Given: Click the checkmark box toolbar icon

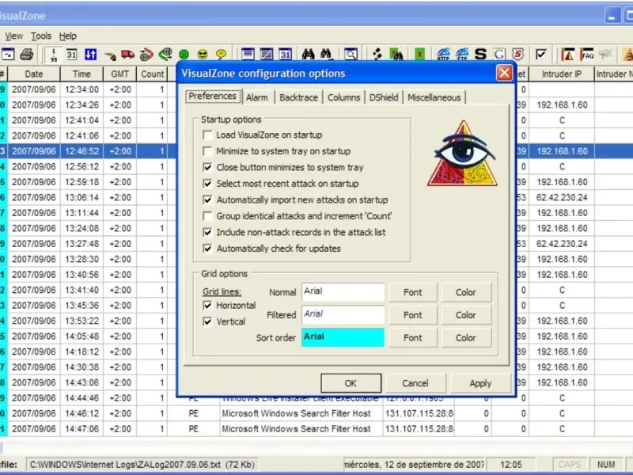Looking at the screenshot, I should coord(541,54).
